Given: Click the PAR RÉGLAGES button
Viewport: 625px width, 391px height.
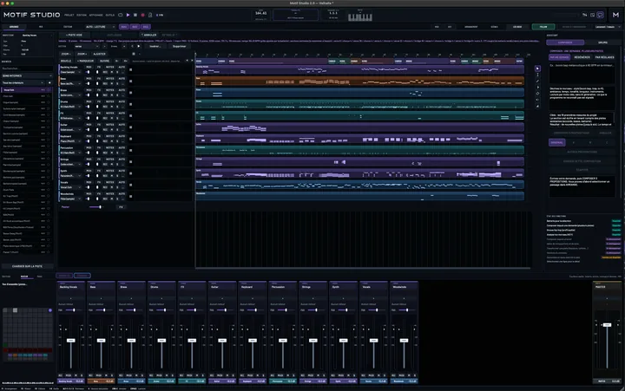Looking at the screenshot, I should [604, 57].
